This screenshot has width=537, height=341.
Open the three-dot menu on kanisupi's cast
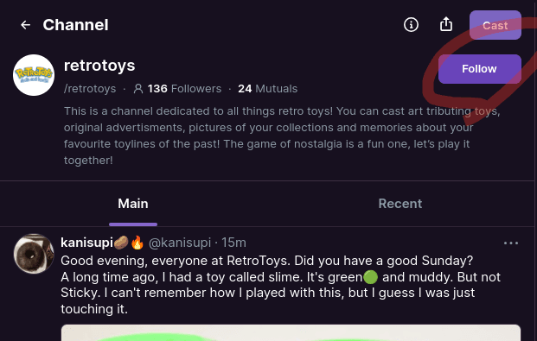(511, 243)
